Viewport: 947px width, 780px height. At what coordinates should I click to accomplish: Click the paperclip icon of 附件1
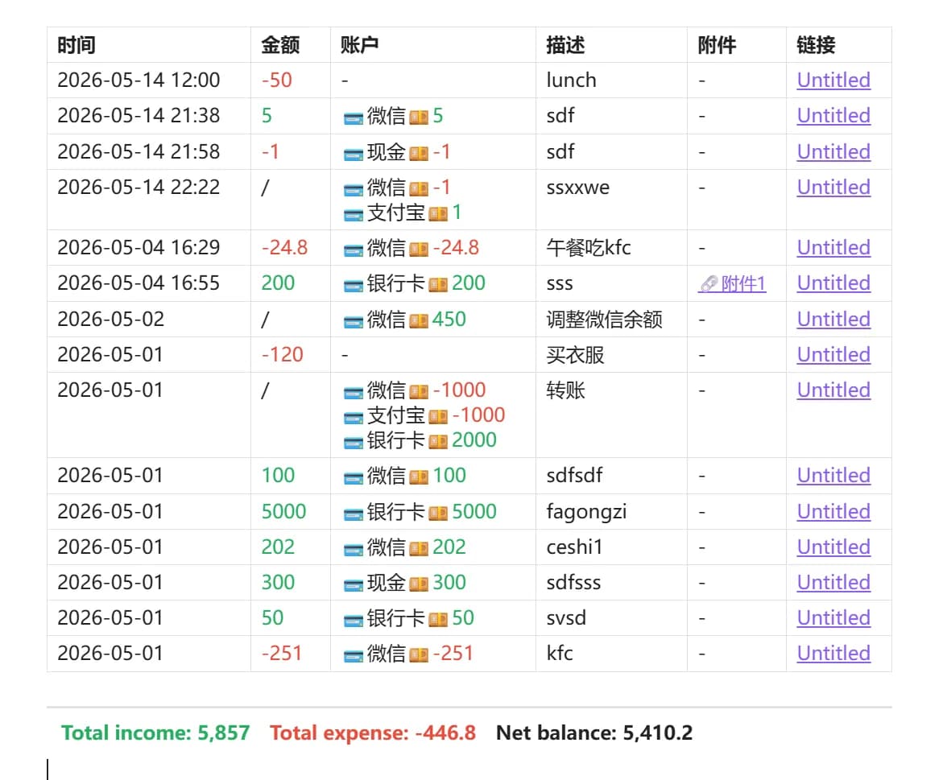[x=709, y=283]
